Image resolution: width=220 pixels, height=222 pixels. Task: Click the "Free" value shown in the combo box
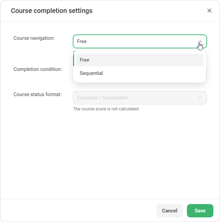(x=82, y=41)
